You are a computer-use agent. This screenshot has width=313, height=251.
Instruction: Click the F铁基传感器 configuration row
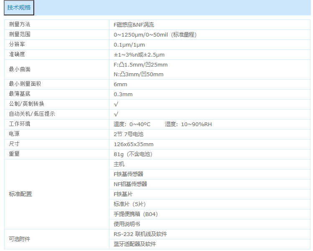[129, 174]
